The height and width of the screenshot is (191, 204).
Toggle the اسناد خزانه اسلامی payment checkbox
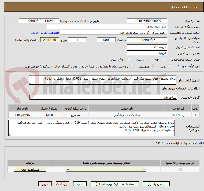click(x=132, y=66)
